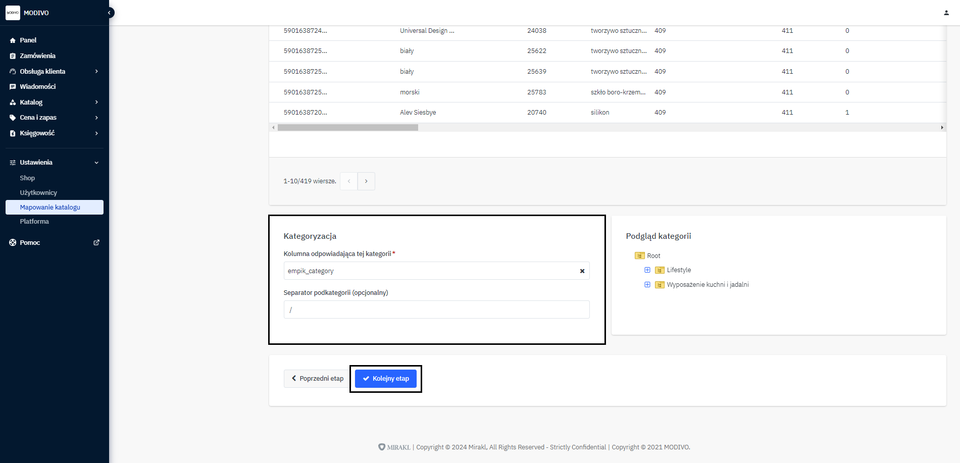This screenshot has height=463, width=960.
Task: Click the table's horizontal scrollbar thumb
Action: (347, 128)
